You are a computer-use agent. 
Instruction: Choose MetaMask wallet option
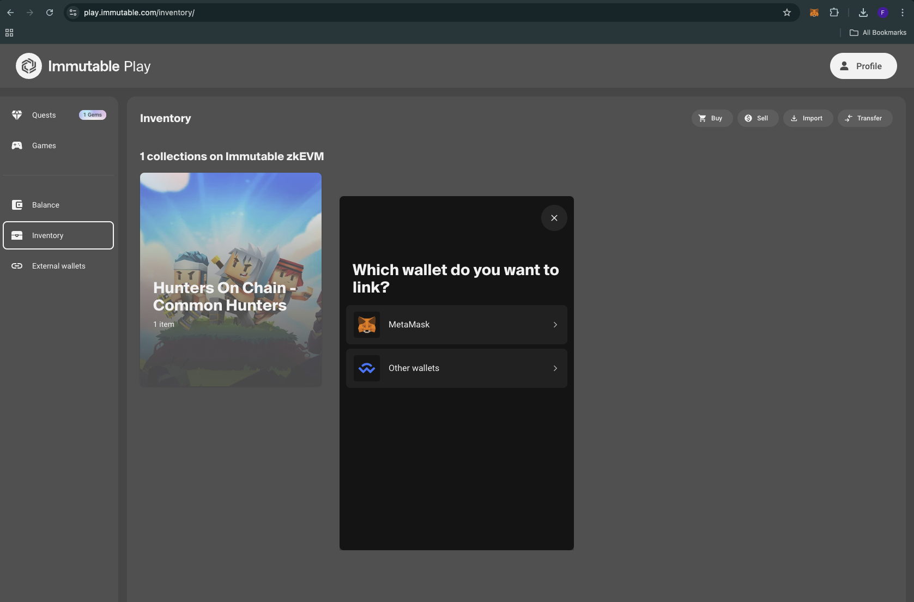point(457,325)
